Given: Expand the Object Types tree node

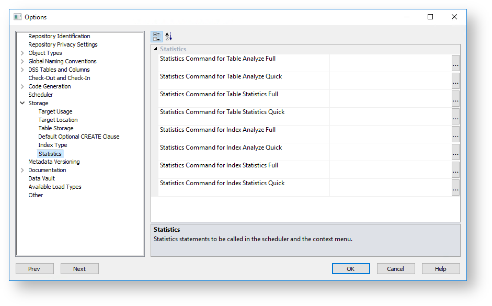Looking at the screenshot, I should pyautogui.click(x=22, y=53).
